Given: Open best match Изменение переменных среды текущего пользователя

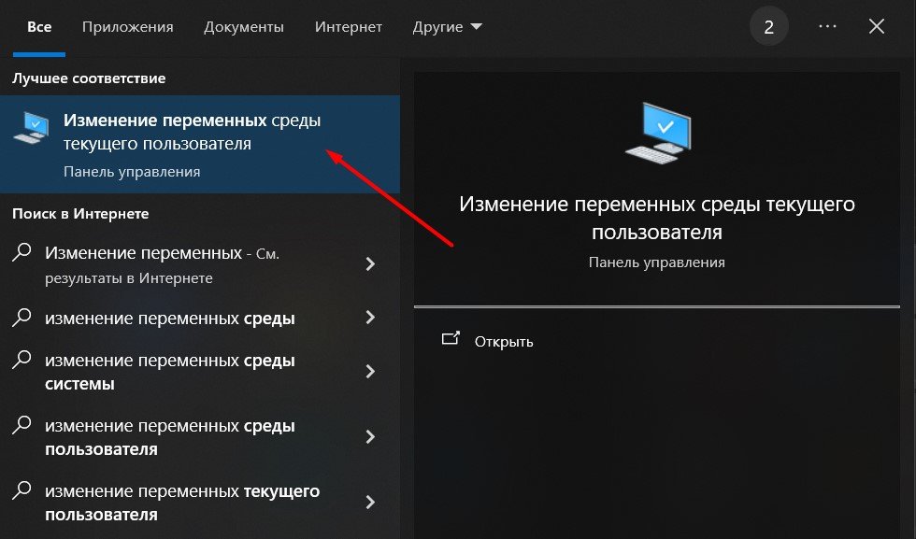Looking at the screenshot, I should [200, 144].
